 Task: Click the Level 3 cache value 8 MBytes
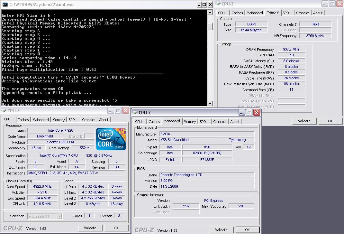93,204
